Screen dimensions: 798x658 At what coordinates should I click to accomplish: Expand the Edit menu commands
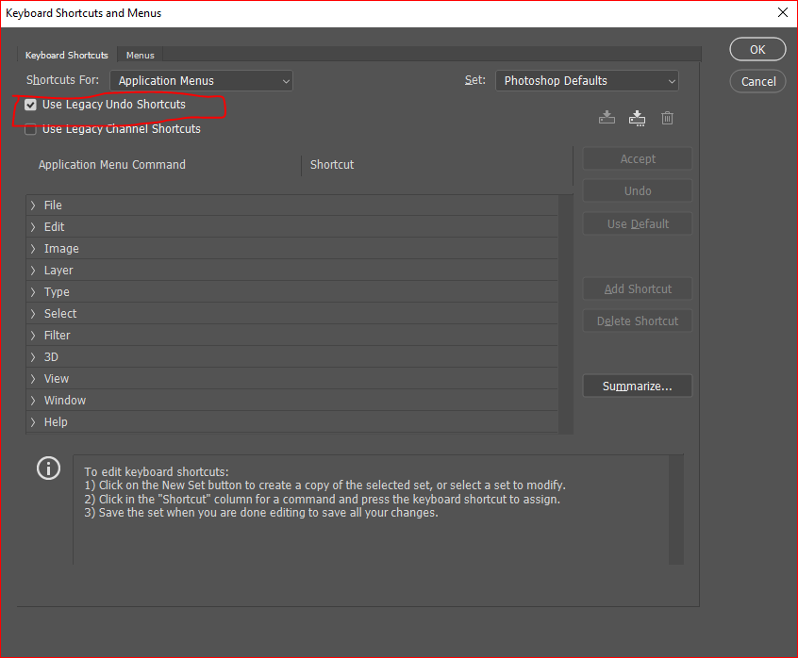tap(33, 227)
